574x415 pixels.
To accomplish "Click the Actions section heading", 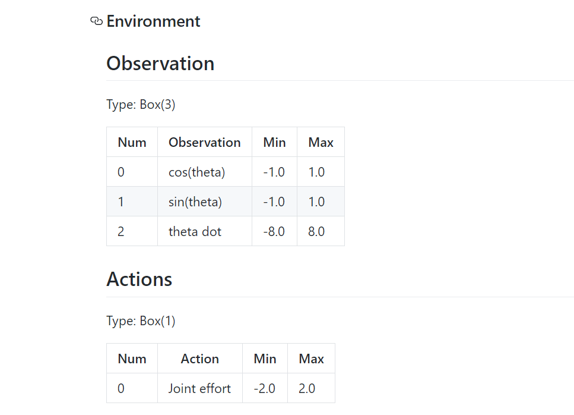I will click(x=139, y=279).
